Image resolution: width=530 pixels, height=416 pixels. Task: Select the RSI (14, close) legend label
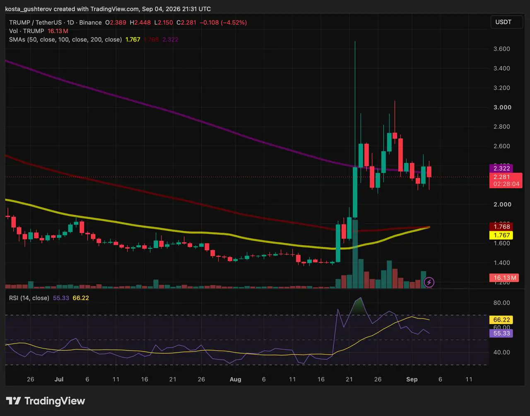[x=29, y=298]
